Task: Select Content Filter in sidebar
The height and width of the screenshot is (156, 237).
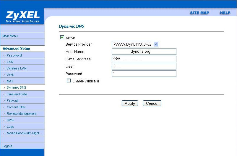Action: point(16,107)
